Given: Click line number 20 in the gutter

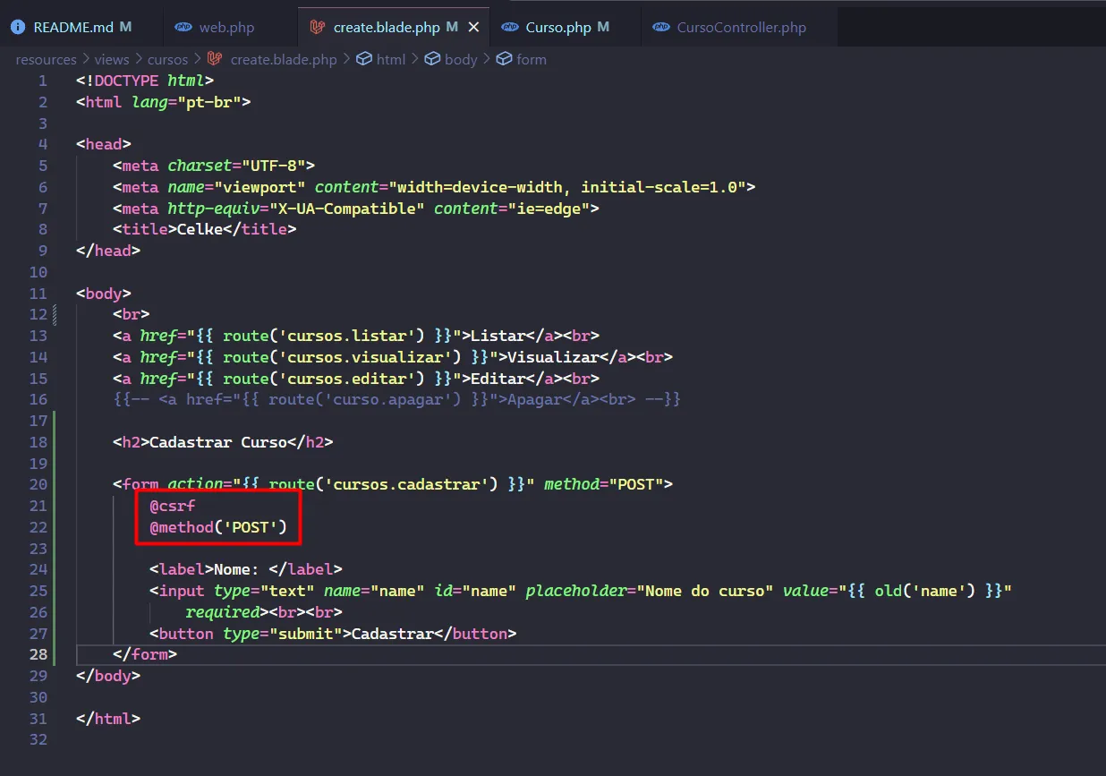Looking at the screenshot, I should click(x=38, y=484).
